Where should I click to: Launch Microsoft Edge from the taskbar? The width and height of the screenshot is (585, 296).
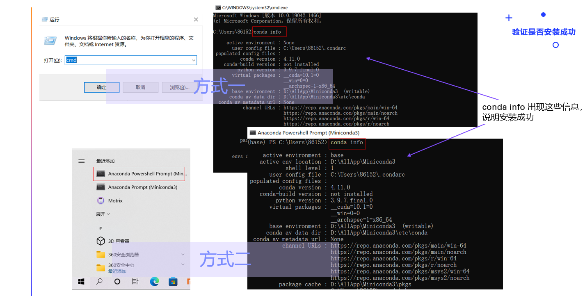tap(154, 282)
